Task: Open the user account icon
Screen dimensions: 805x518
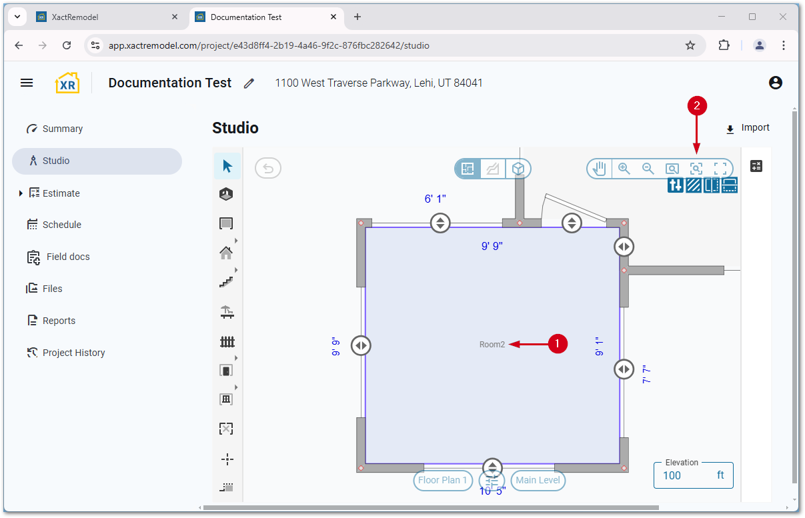Action: (775, 83)
